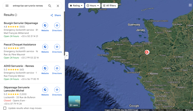This screenshot has height=111, width=193.
Task: Open the Pascal Choquet Assistance listing
Action: point(20,44)
